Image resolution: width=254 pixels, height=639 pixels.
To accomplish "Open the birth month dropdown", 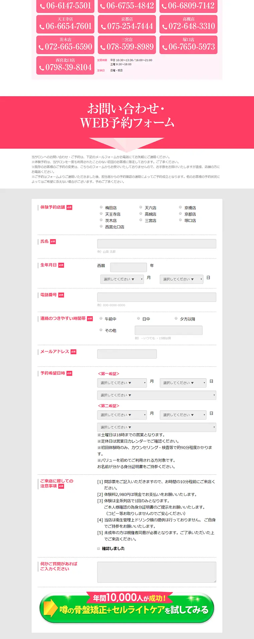I will (x=122, y=279).
